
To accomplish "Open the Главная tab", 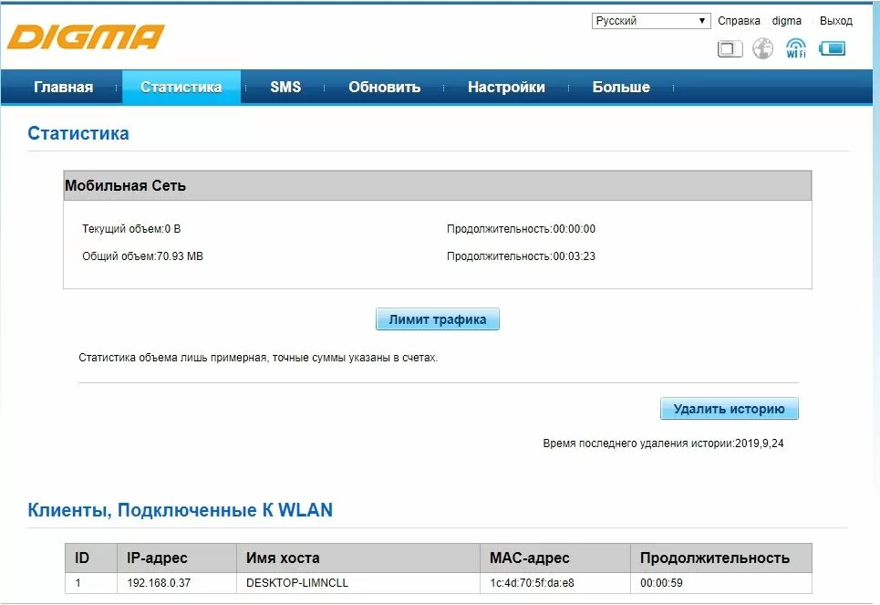I will tap(63, 88).
